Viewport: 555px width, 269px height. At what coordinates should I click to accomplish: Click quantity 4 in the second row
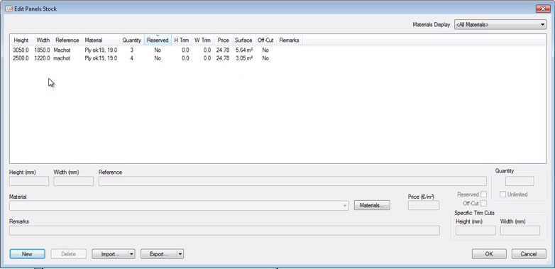tap(132, 58)
